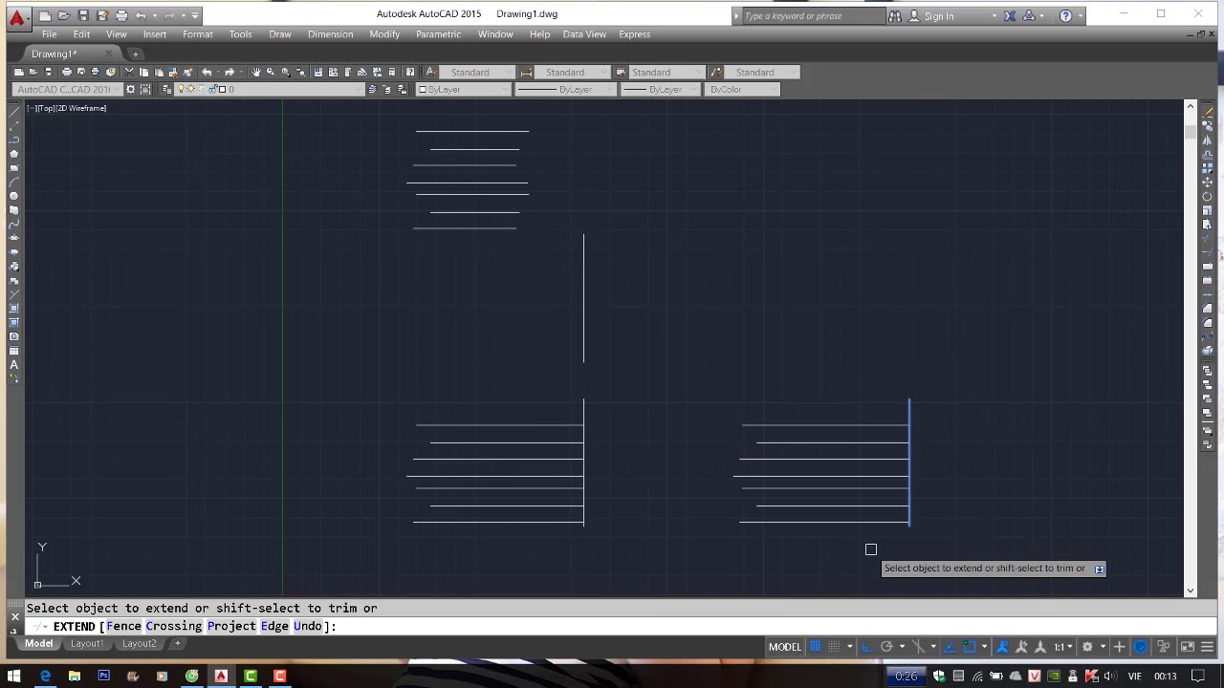Open the Plot Style ByColor dropdown
Image resolution: width=1224 pixels, height=688 pixels.
743,89
